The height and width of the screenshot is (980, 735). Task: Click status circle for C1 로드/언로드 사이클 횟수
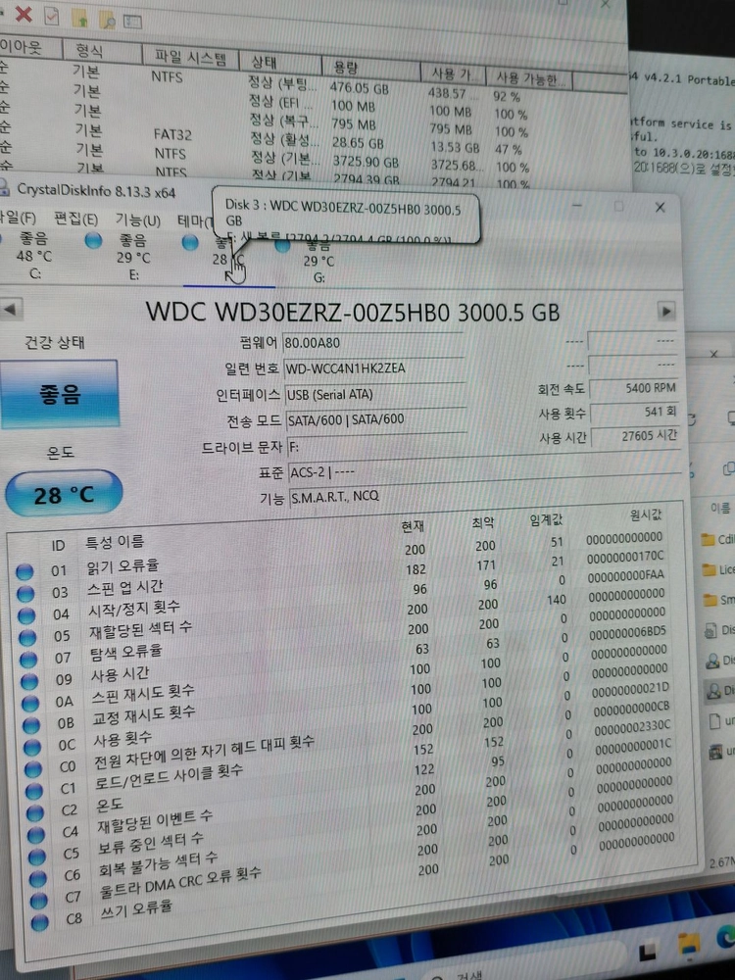34,791
